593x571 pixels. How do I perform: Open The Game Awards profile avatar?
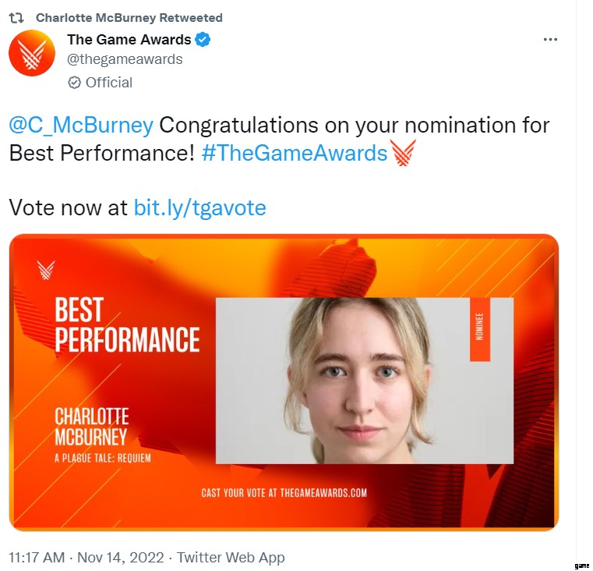(32, 53)
